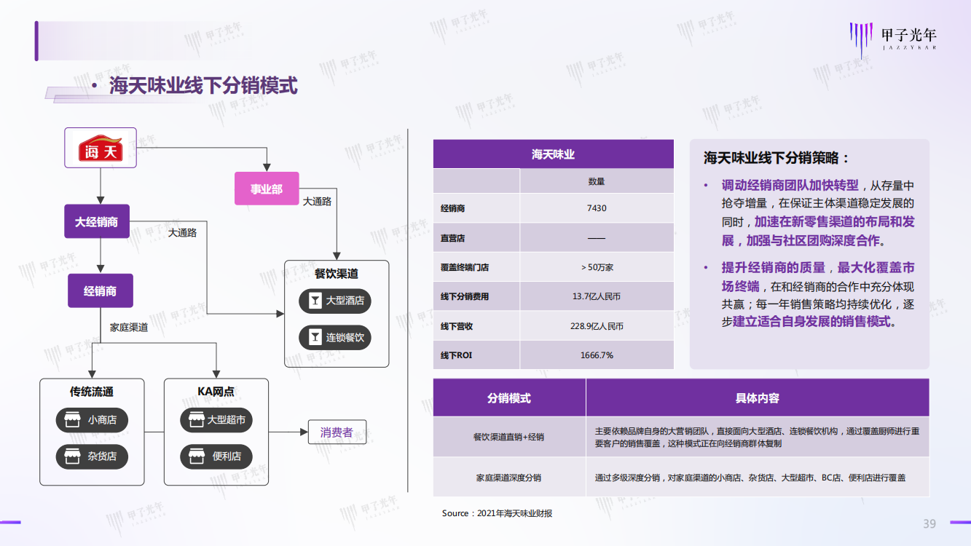Click the 餐饮渠道 heading
The width and height of the screenshot is (971, 546).
(337, 274)
